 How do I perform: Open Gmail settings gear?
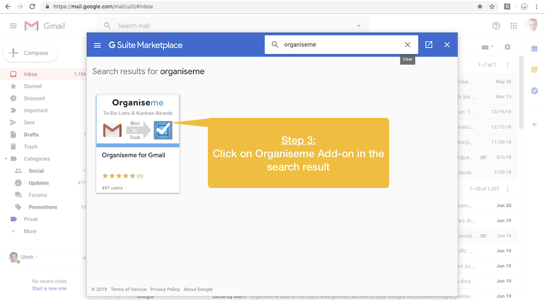508,47
